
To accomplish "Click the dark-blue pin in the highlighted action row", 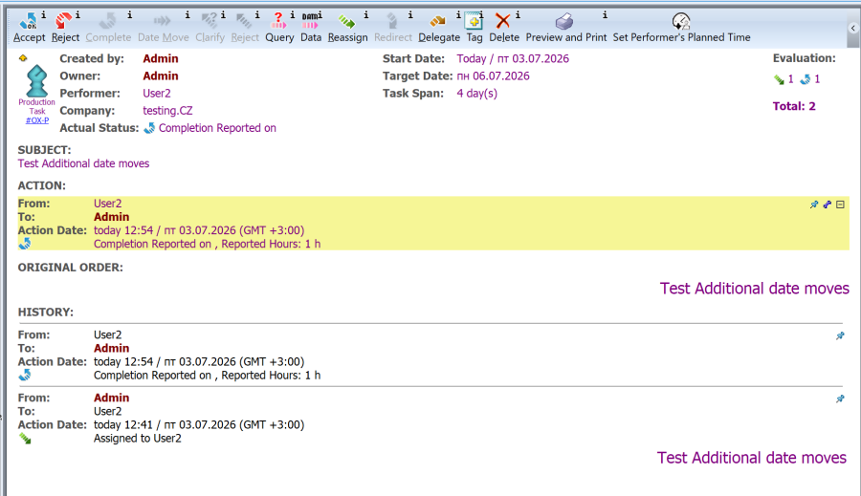I will 827,205.
